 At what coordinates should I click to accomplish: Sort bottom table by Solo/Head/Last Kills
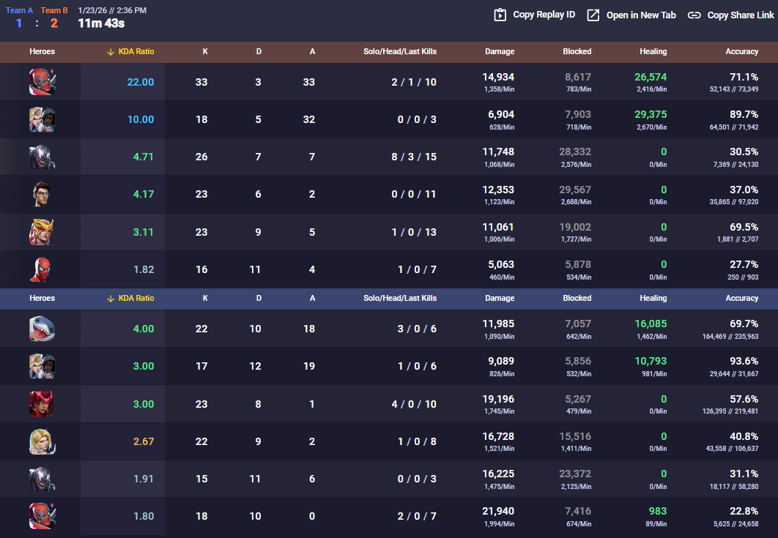pyautogui.click(x=400, y=299)
